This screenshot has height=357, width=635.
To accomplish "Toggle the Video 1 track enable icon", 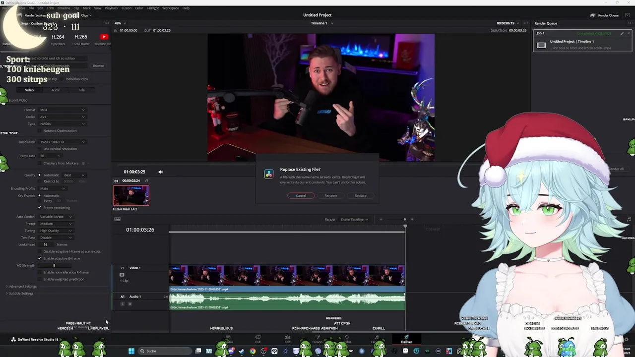I will (122, 275).
